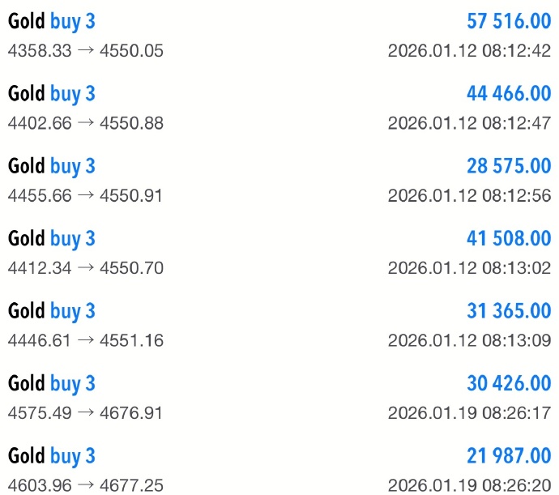Select the 4446.61 → 4551.16 price range
This screenshot has width=559, height=495.
click(x=86, y=340)
